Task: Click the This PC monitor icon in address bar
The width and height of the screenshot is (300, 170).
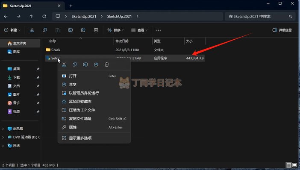Action: coord(58,16)
